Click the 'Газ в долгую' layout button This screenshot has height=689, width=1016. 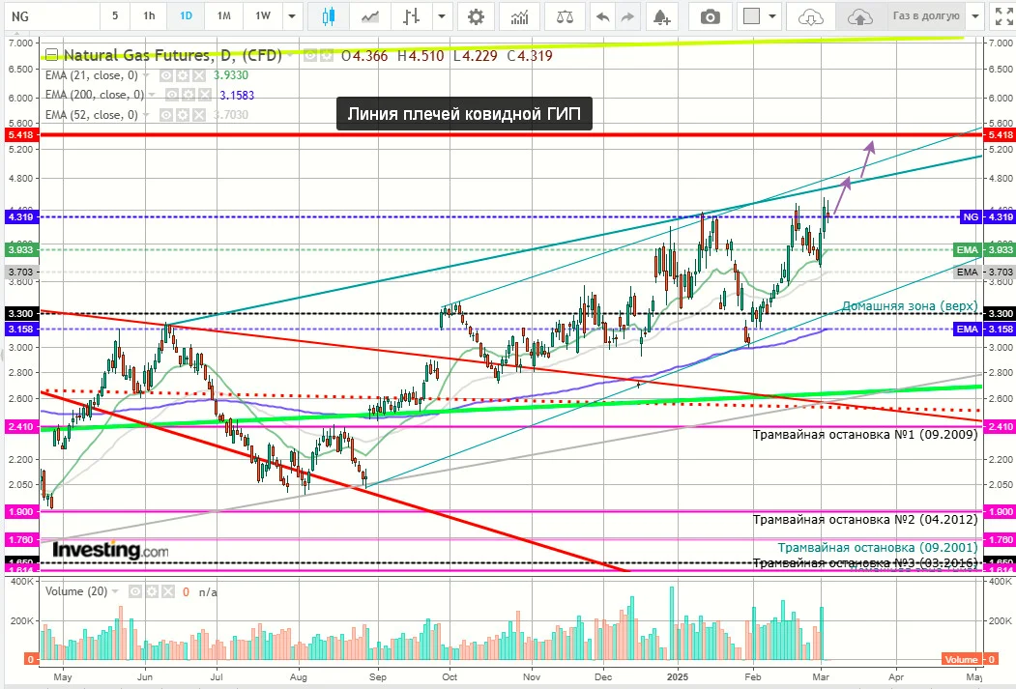926,16
